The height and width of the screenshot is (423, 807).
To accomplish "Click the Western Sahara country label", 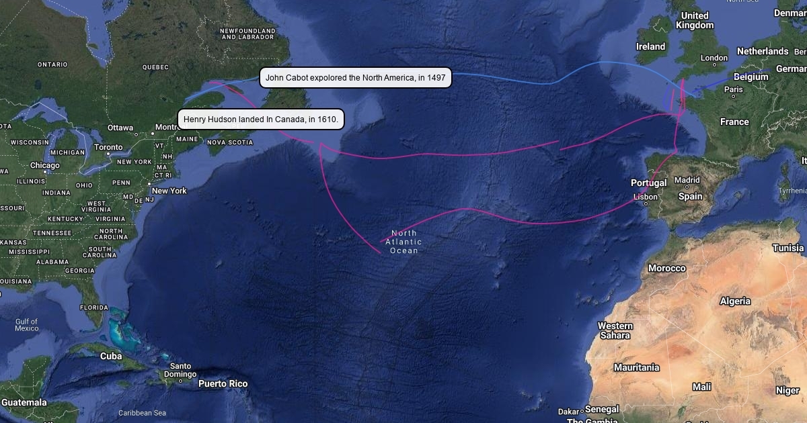I will pos(615,330).
